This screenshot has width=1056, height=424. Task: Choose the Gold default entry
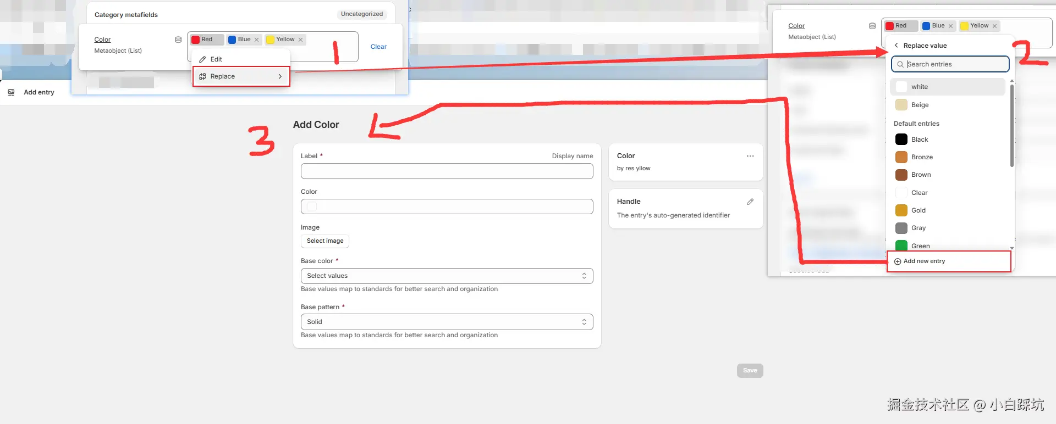(x=948, y=210)
